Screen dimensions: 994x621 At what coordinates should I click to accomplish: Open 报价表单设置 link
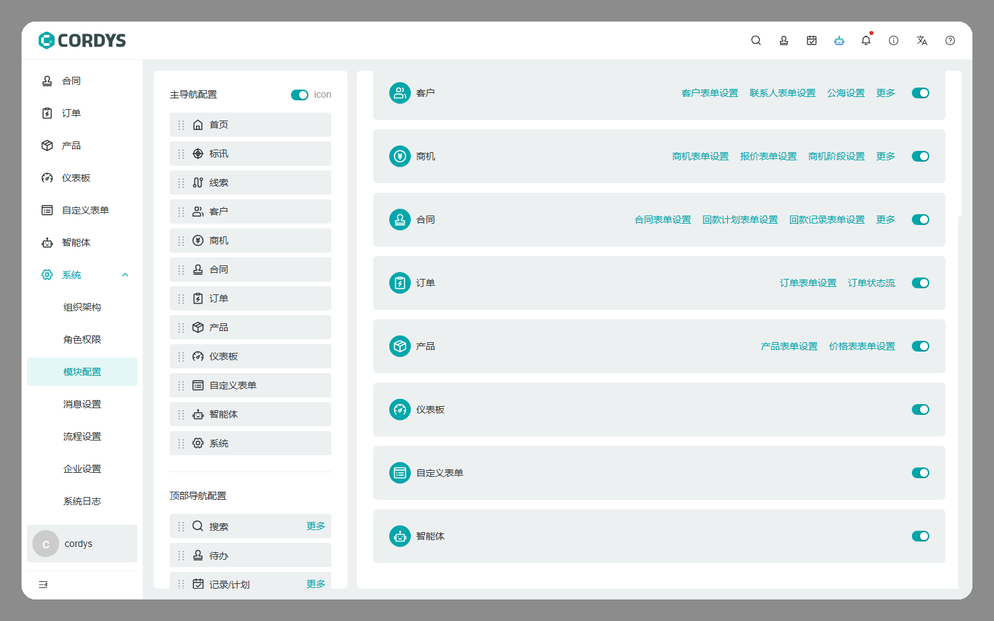pyautogui.click(x=768, y=156)
